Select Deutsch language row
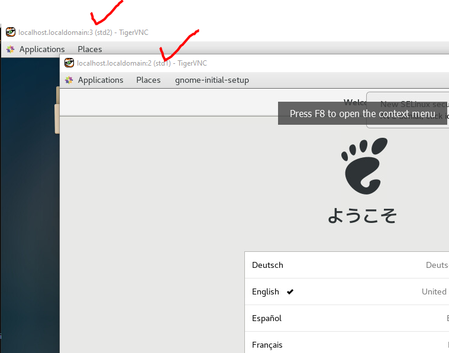 click(x=347, y=265)
